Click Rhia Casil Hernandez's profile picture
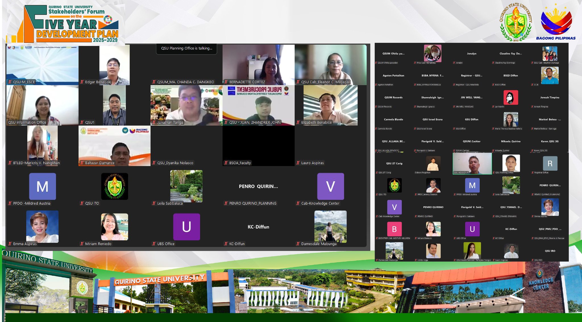The height and width of the screenshot is (322, 582). [x=432, y=53]
